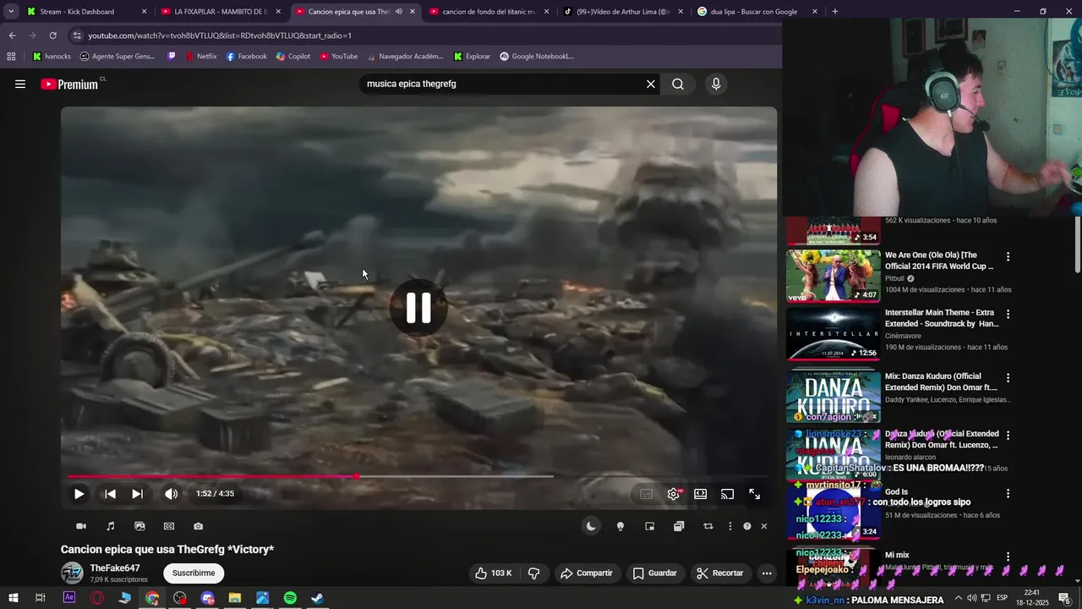
Task: Open the extension toolbar's three-dot menu
Action: [730, 526]
